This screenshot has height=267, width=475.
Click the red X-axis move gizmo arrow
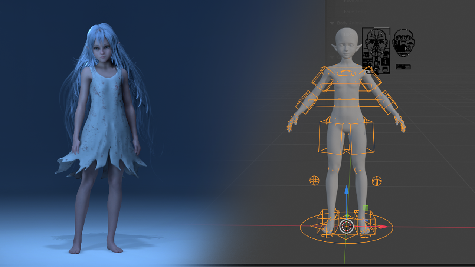point(384,227)
